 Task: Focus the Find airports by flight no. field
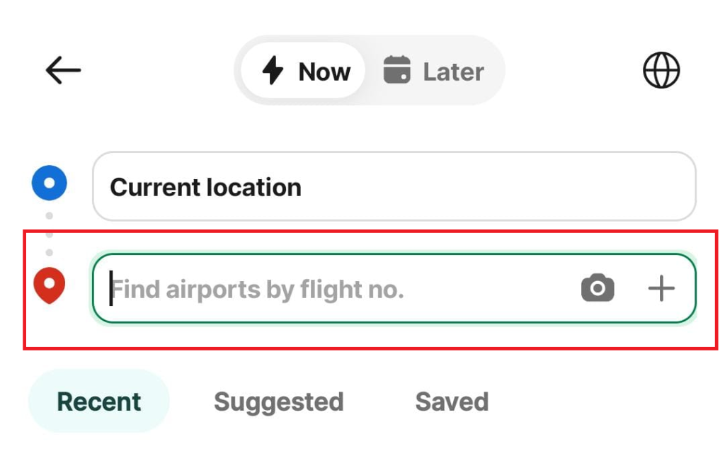394,288
